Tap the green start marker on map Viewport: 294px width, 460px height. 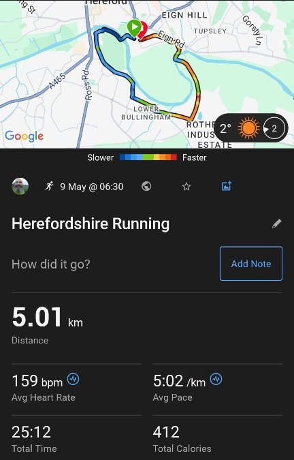click(134, 27)
